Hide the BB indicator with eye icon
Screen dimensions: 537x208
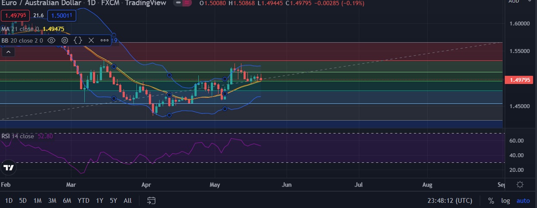coord(51,40)
